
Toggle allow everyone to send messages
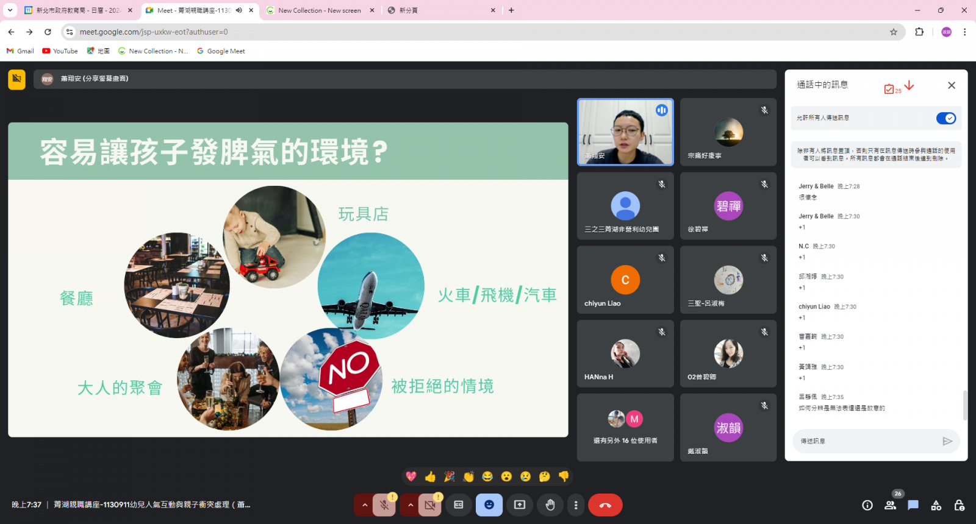[945, 118]
